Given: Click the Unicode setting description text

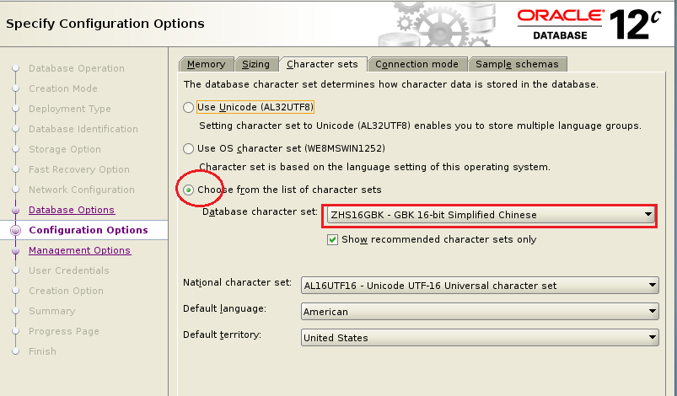Looking at the screenshot, I should [420, 126].
